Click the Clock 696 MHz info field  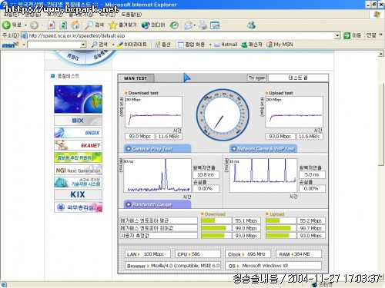pyautogui.click(x=248, y=254)
